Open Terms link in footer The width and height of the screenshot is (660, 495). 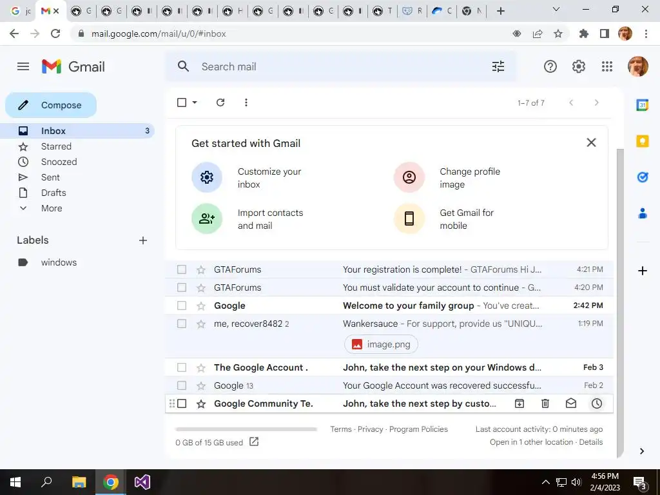coord(340,429)
